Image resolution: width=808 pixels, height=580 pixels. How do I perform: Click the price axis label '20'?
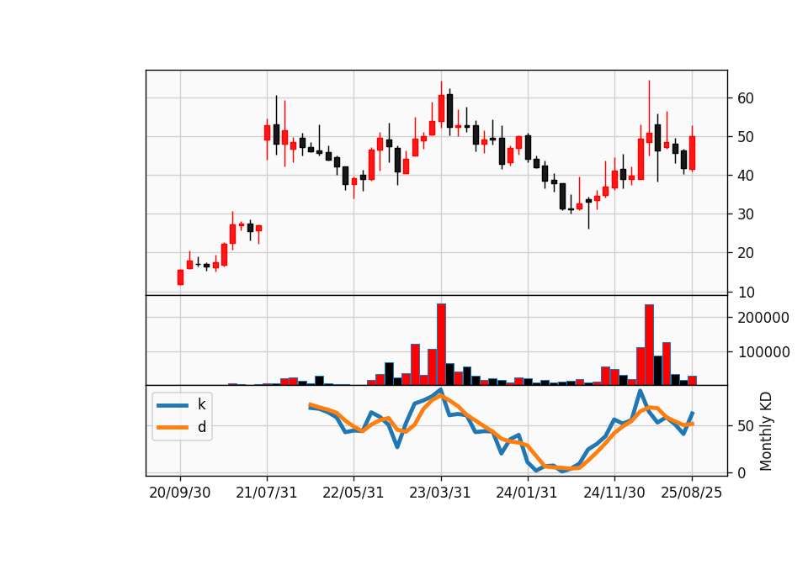[x=745, y=253]
